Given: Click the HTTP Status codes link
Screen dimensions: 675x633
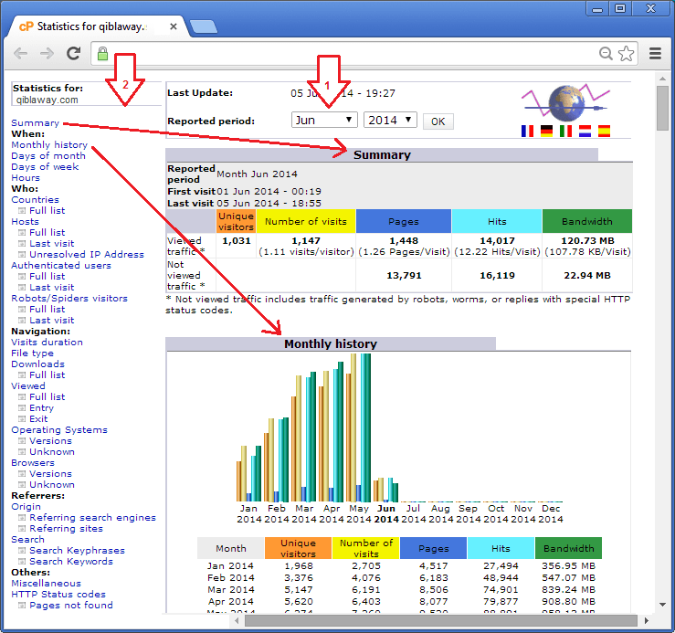Looking at the screenshot, I should [58, 595].
